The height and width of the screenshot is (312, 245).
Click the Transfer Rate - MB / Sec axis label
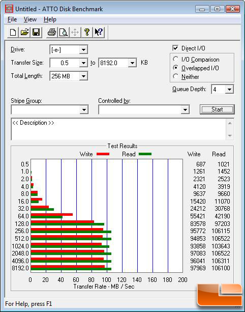[x=104, y=287]
